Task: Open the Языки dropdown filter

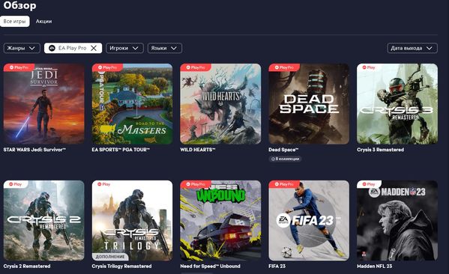Action: (x=165, y=48)
